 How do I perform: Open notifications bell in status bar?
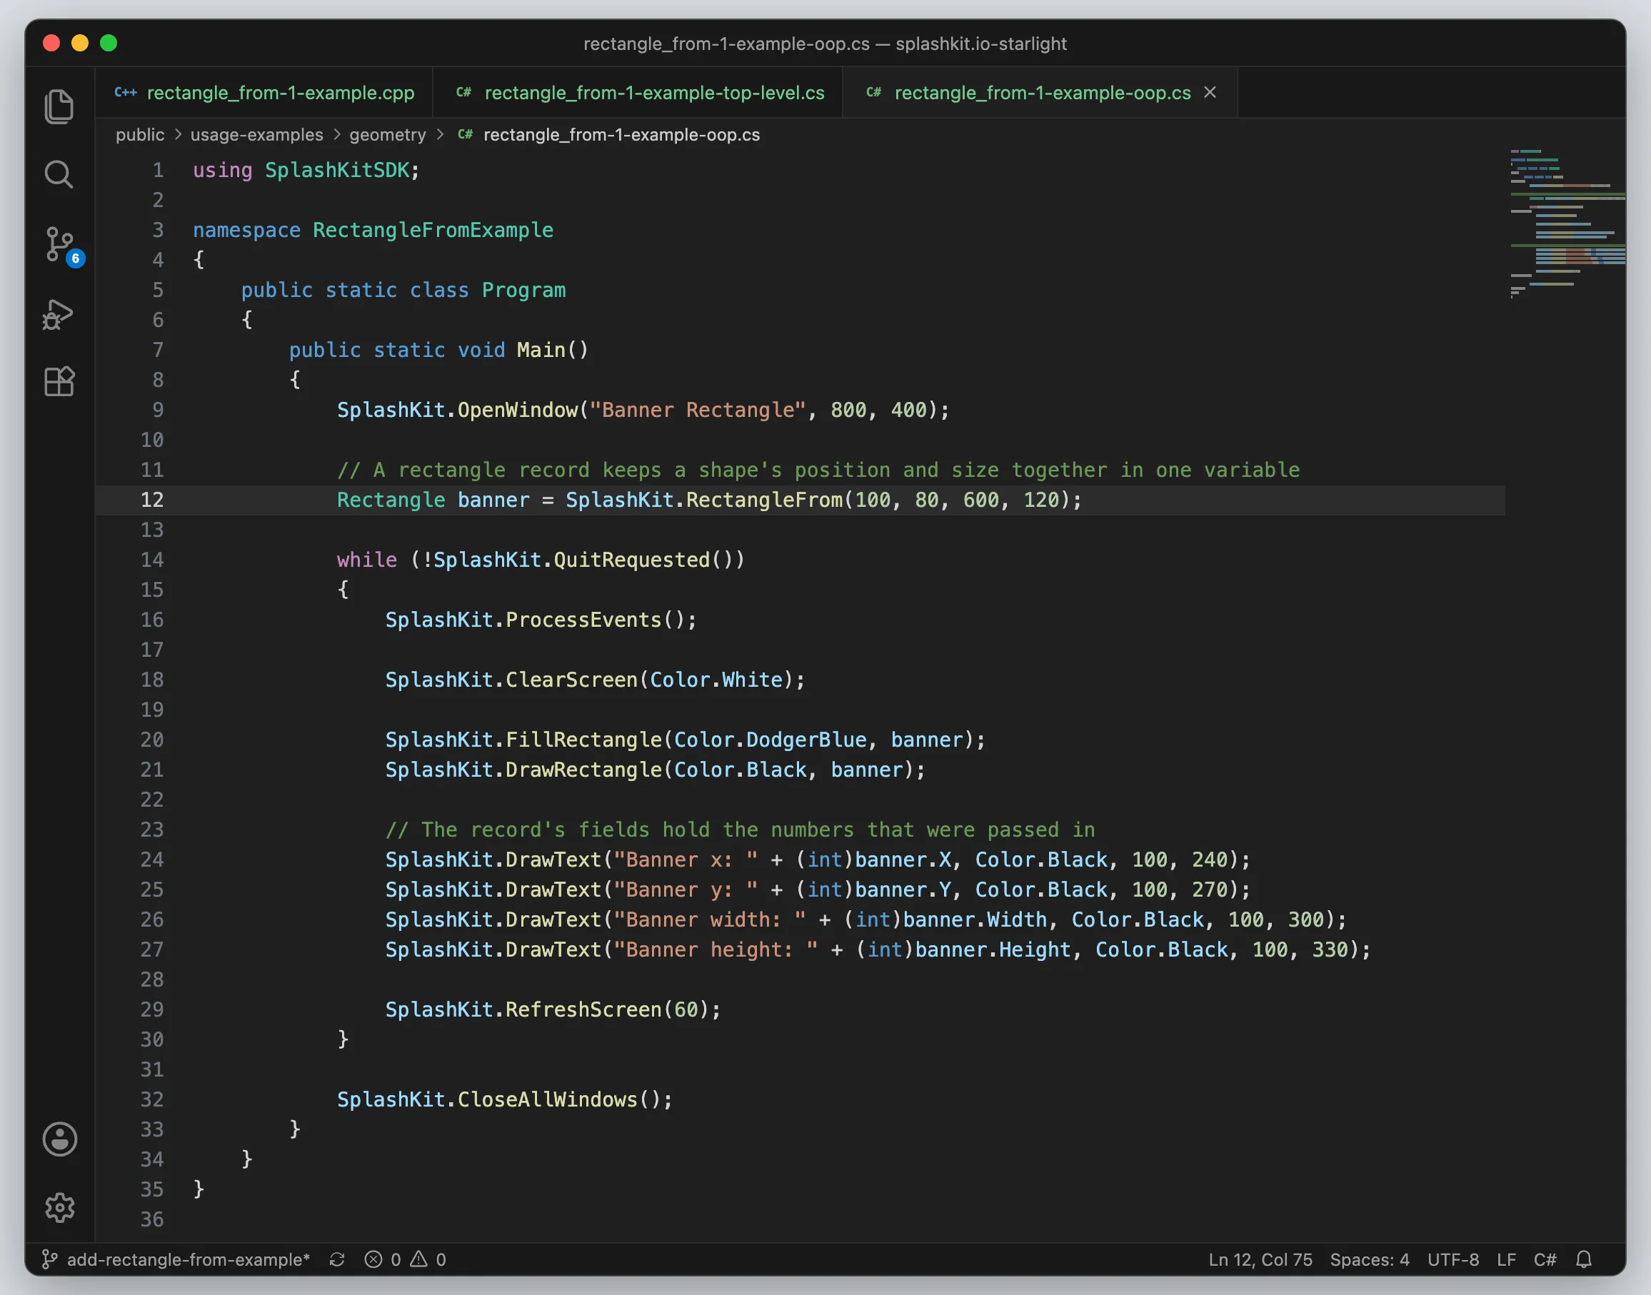tap(1583, 1259)
